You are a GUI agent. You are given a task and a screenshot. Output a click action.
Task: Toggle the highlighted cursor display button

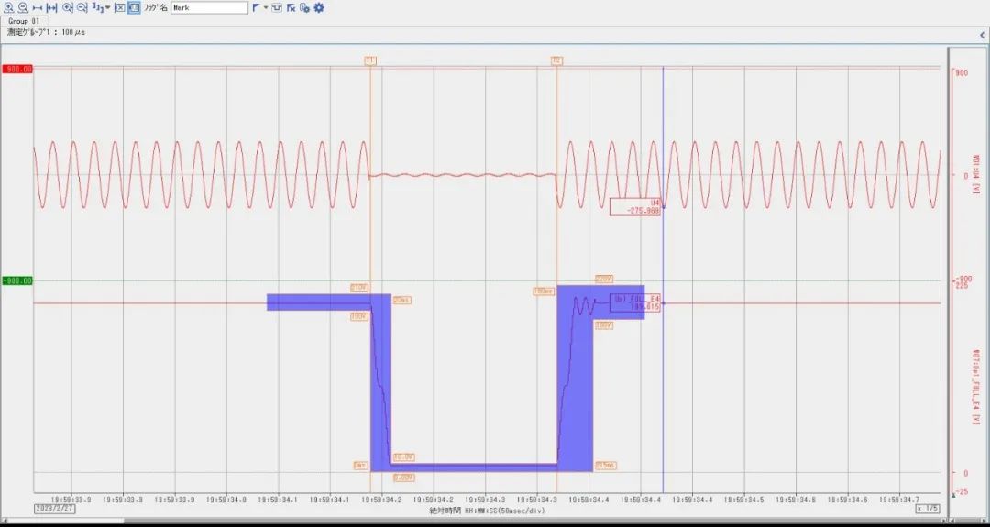point(134,7)
